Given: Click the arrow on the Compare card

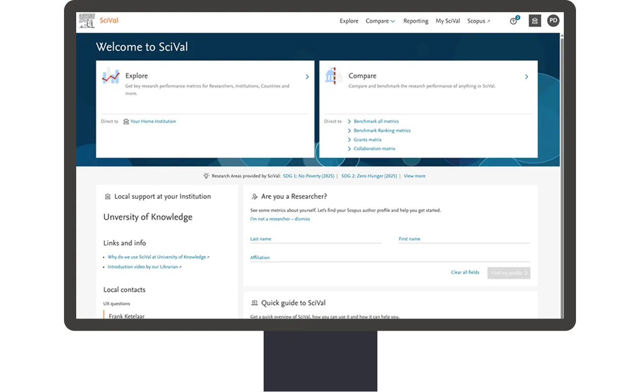Looking at the screenshot, I should click(526, 77).
